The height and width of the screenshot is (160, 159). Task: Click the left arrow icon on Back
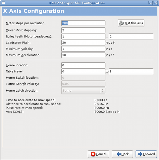[119, 154]
